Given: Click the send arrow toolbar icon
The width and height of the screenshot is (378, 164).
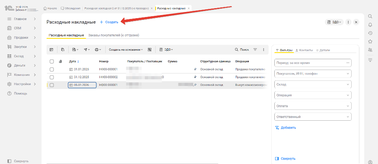Looking at the screenshot, I should (87, 50).
